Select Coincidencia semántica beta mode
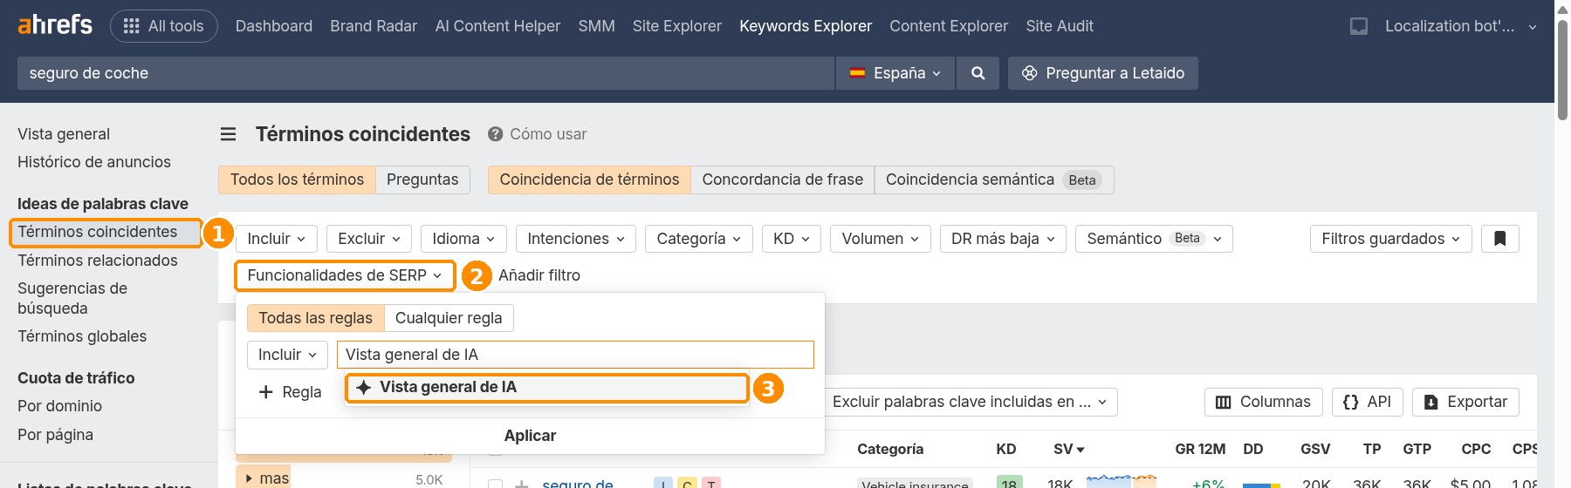The image size is (1571, 488). click(994, 180)
